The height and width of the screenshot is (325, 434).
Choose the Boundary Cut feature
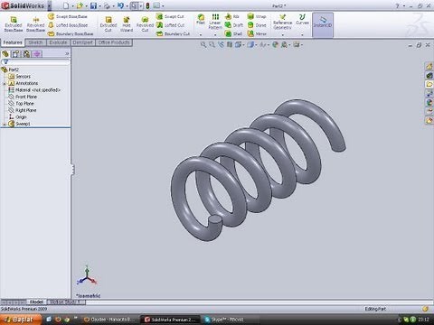(173, 33)
